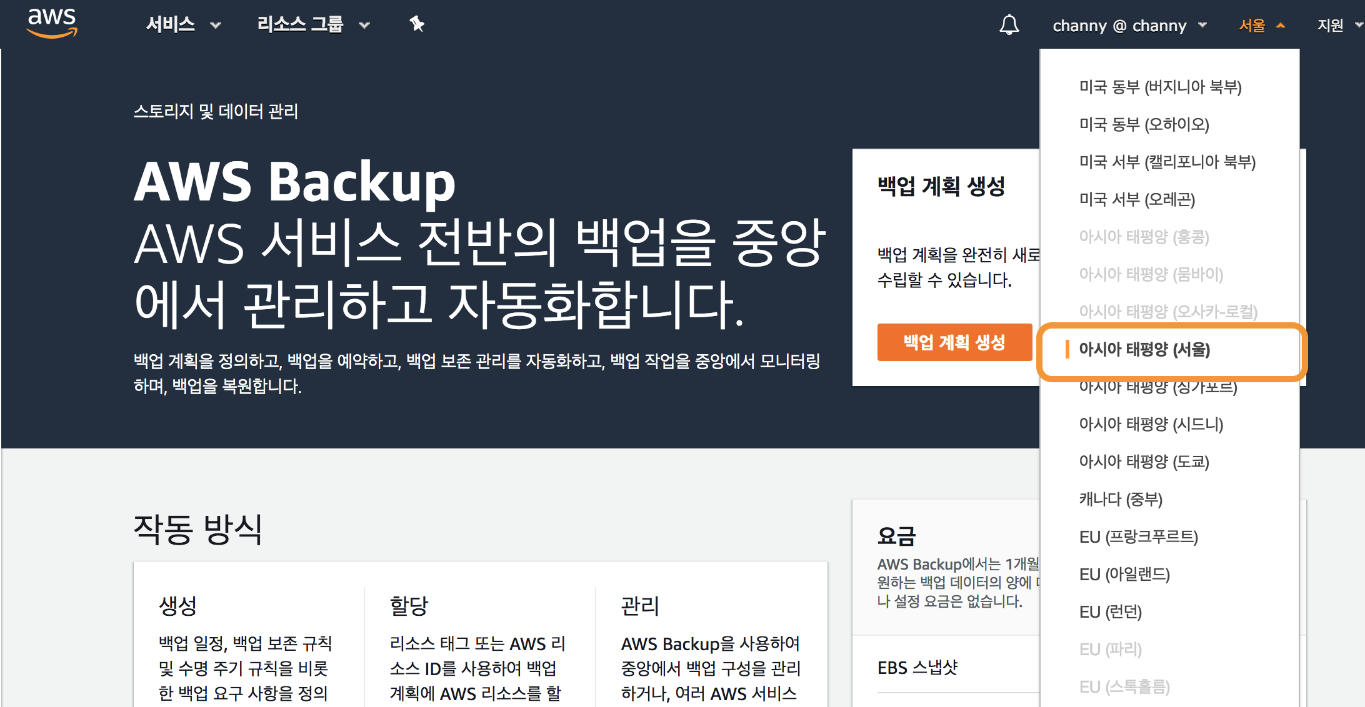Switch to 아시아 태평양 (도쿄) region

tap(1144, 462)
